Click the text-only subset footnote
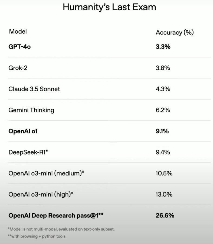Image resolution: width=213 pixels, height=244 pixels. (x=62, y=229)
